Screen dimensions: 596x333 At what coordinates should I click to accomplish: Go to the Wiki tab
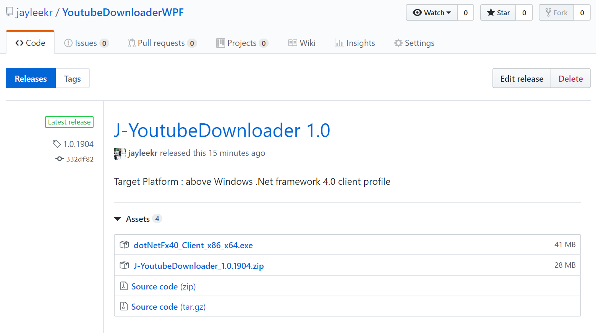[x=302, y=43]
